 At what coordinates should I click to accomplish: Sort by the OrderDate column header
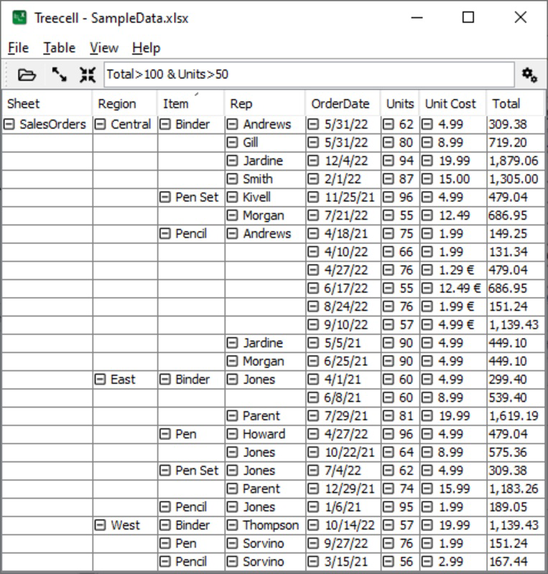343,103
